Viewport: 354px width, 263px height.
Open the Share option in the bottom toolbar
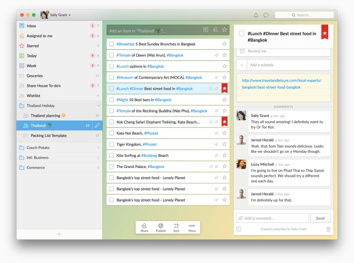144,227
